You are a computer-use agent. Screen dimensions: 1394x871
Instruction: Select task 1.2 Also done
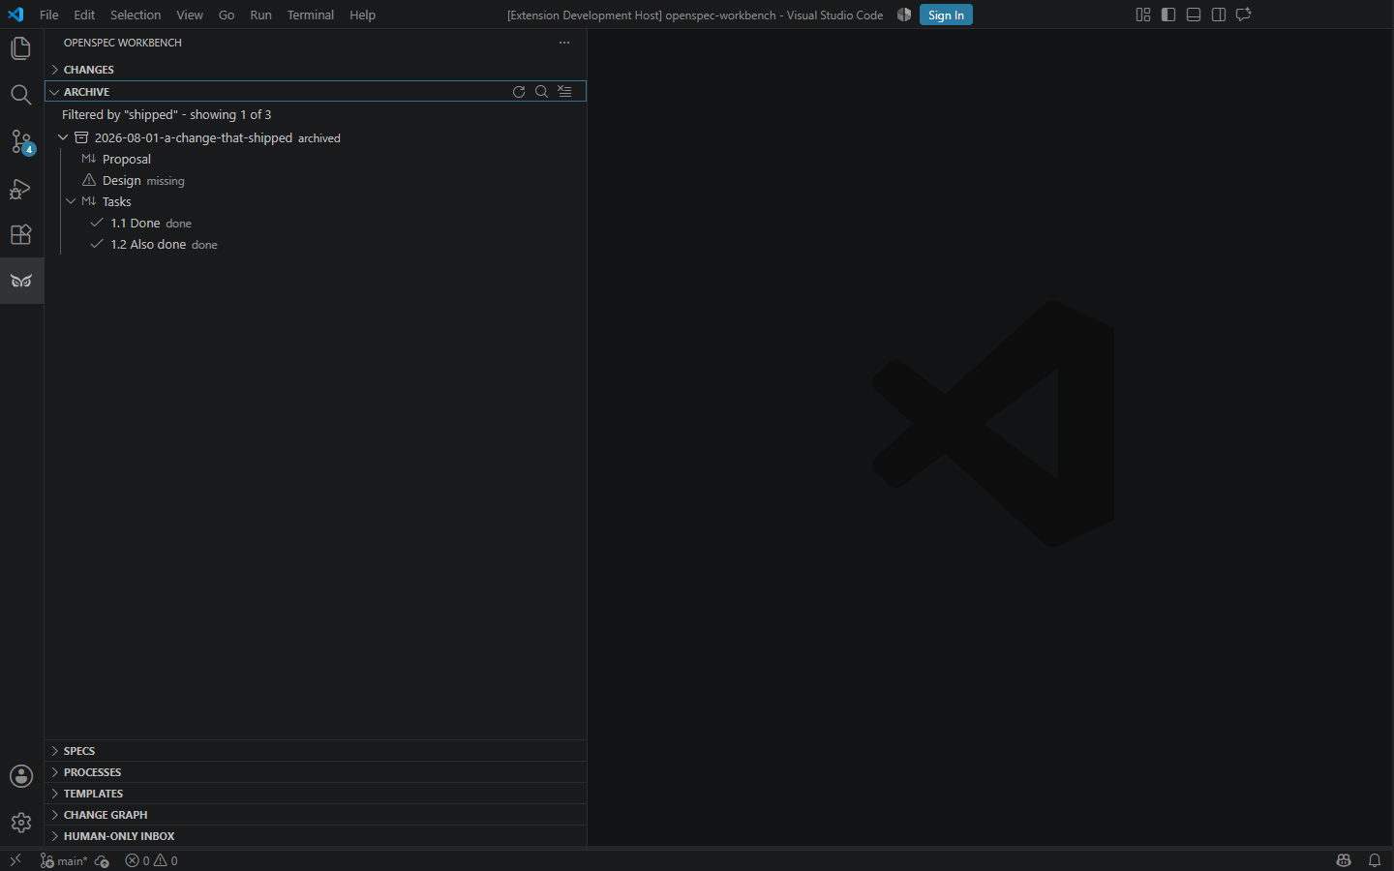coord(316,244)
